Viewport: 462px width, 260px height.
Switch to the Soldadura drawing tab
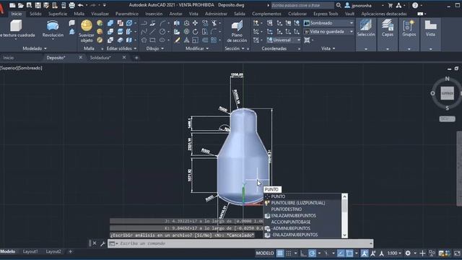100,58
